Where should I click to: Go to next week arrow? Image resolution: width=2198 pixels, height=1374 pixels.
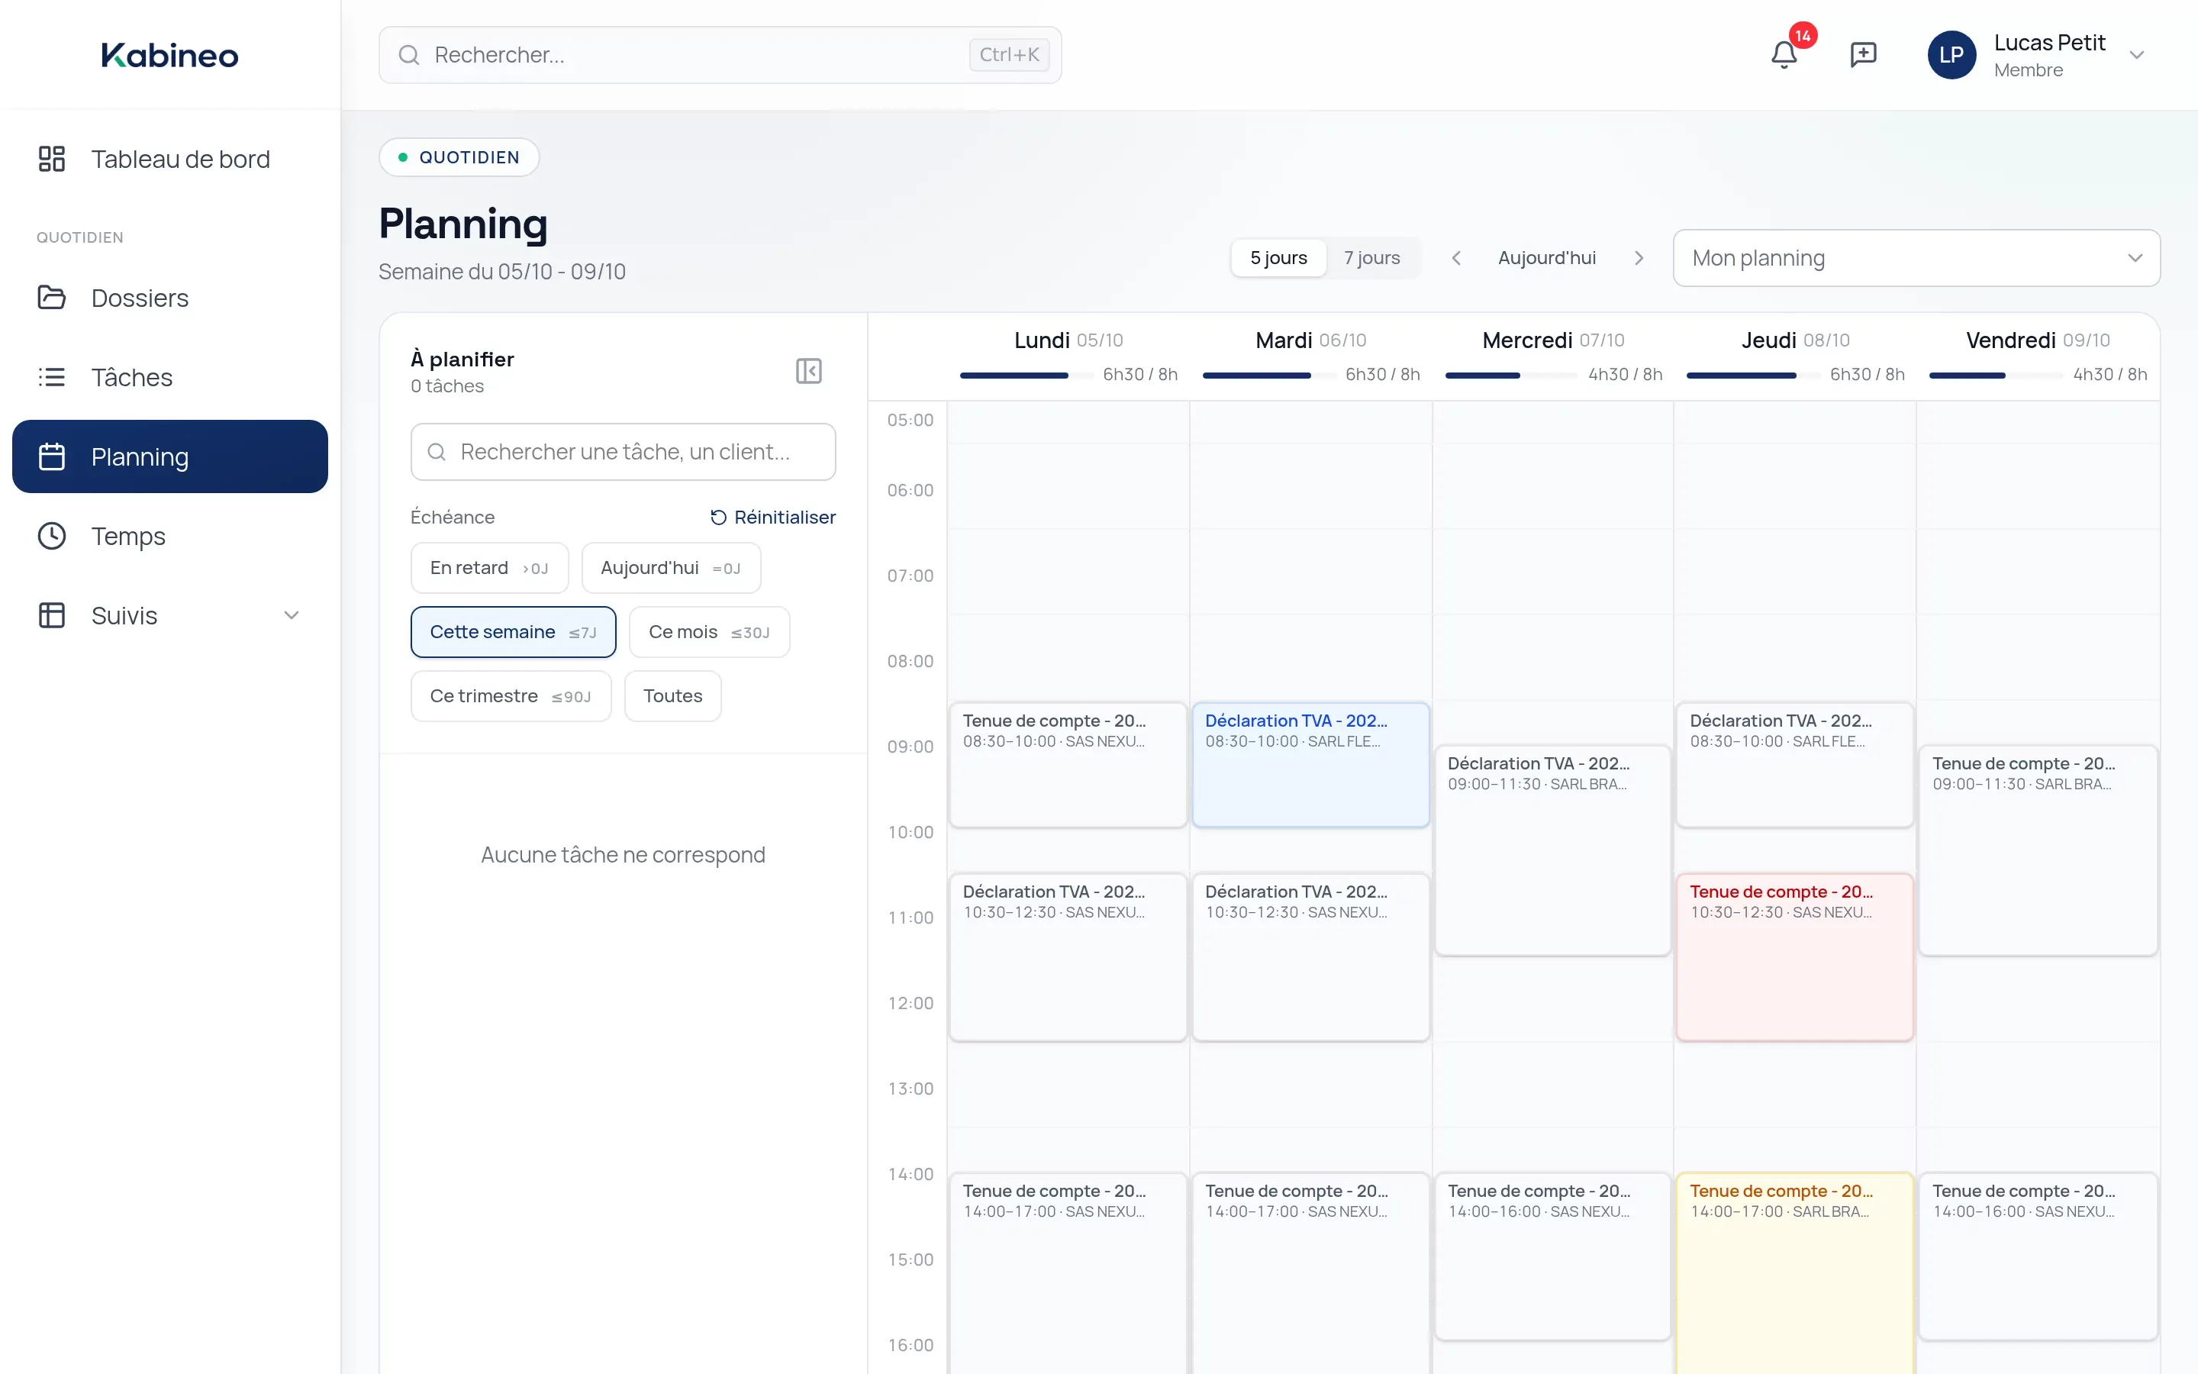click(1639, 258)
